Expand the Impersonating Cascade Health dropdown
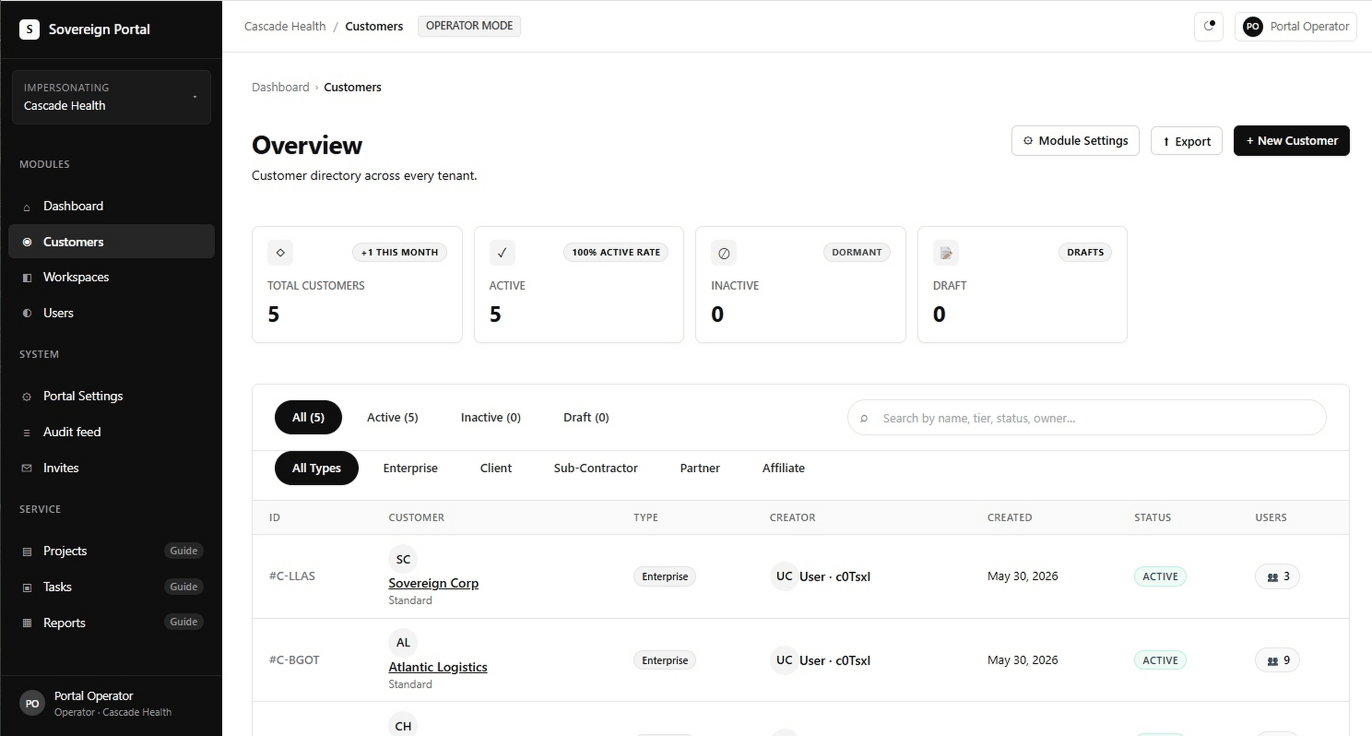 [x=111, y=97]
